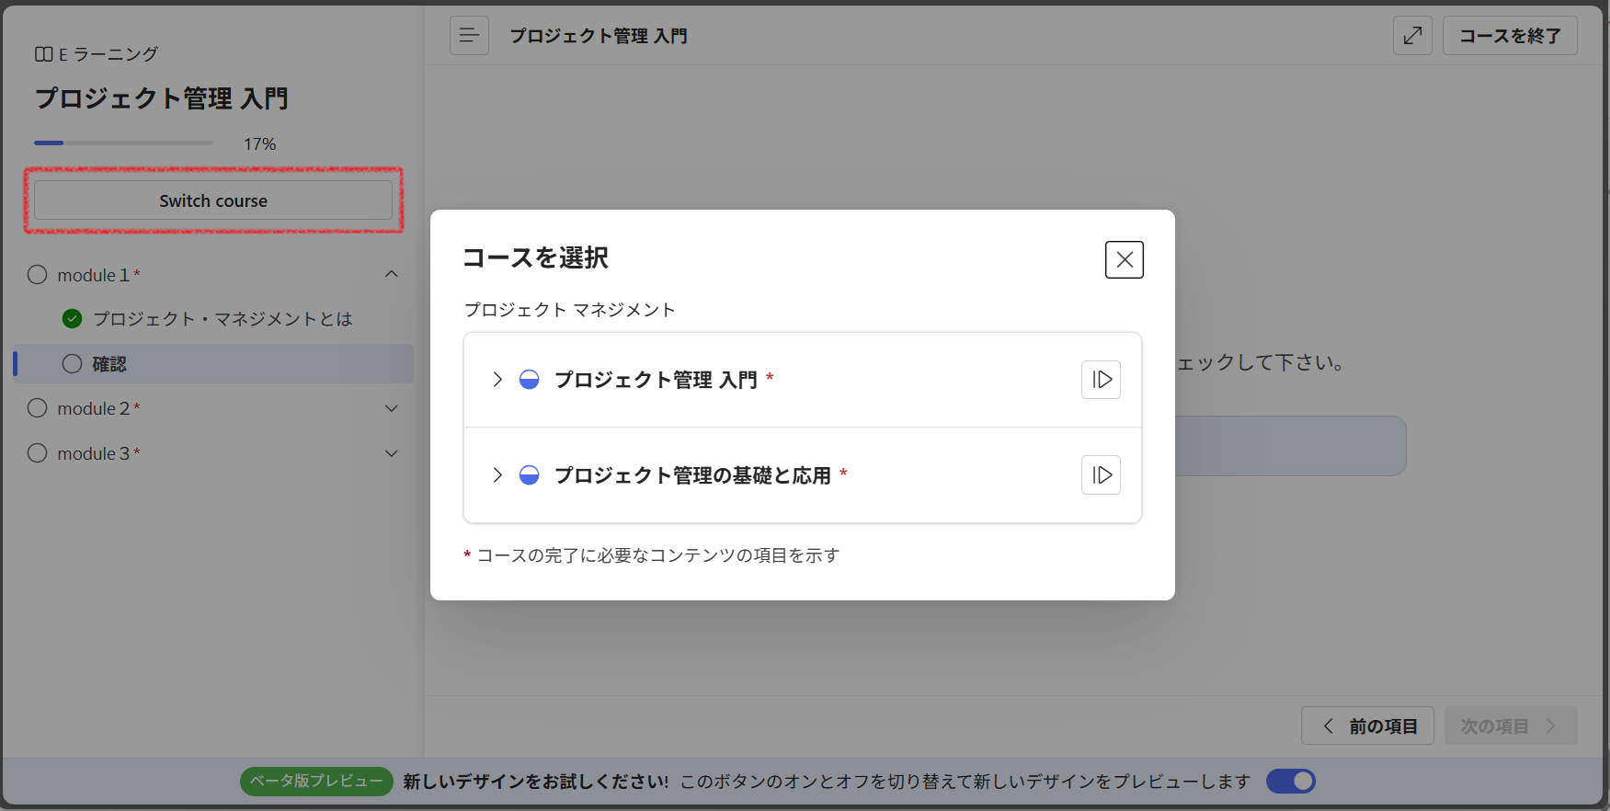Click the module 3 status circle
The image size is (1610, 811).
click(x=37, y=453)
